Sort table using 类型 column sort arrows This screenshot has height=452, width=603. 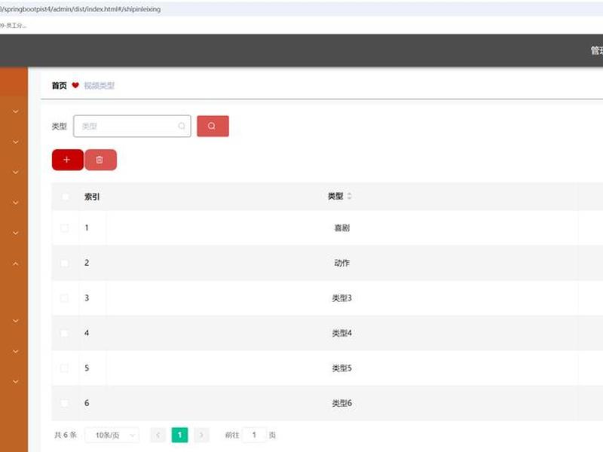[x=349, y=196]
